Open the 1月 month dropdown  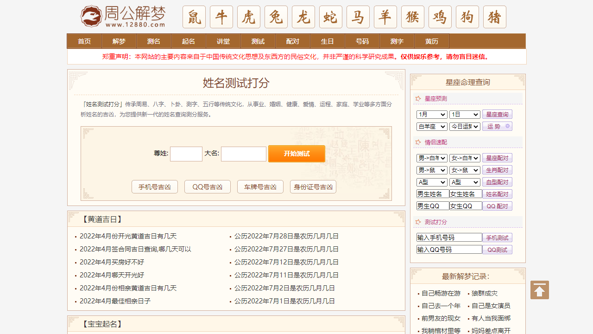[431, 114]
